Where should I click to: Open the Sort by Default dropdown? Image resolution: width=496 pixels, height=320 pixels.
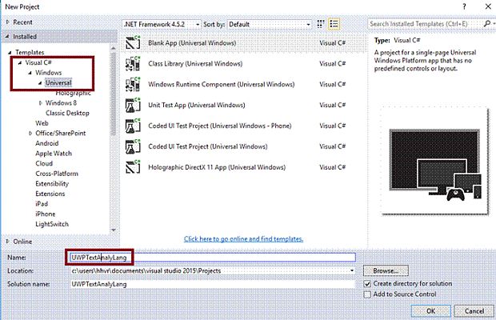click(x=269, y=24)
